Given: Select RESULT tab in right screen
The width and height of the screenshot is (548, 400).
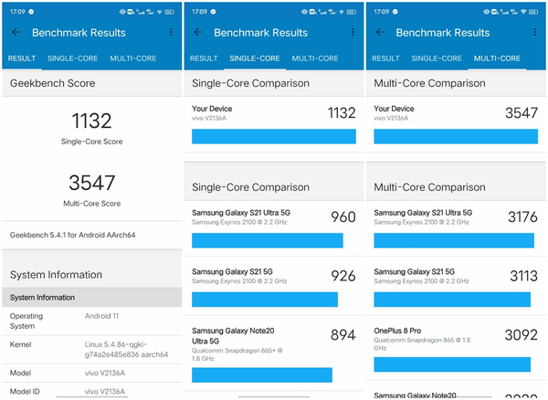Looking at the screenshot, I should click(x=385, y=58).
